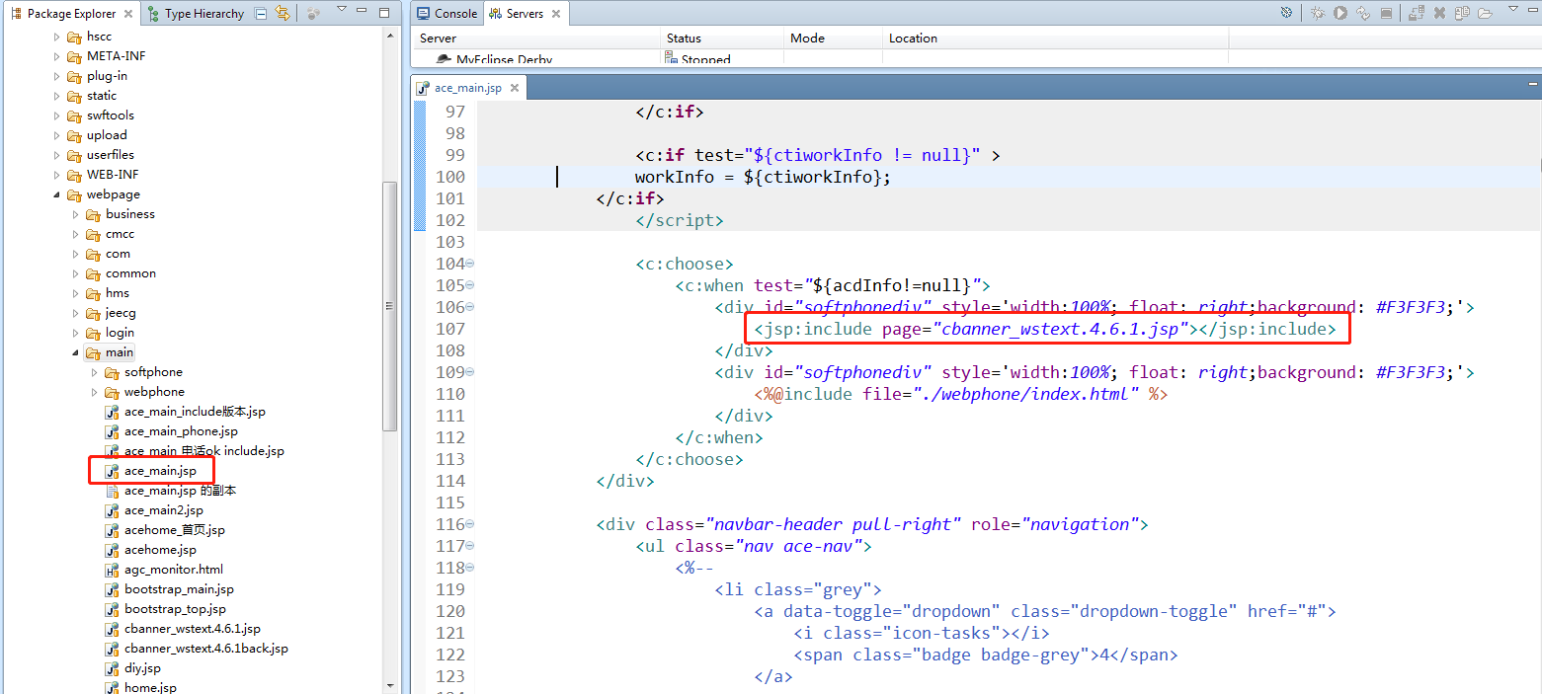Click the grey working-set icon beside Link with Editor
This screenshot has width=1542, height=694.
[313, 13]
